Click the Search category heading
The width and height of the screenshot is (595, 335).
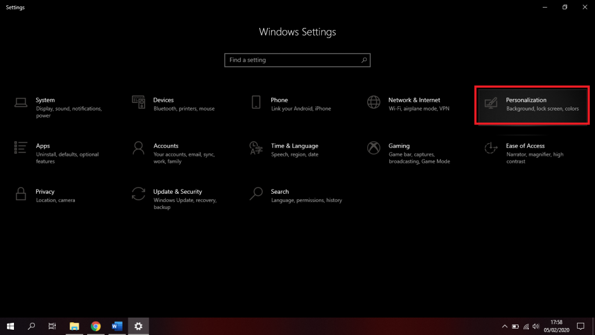279,191
